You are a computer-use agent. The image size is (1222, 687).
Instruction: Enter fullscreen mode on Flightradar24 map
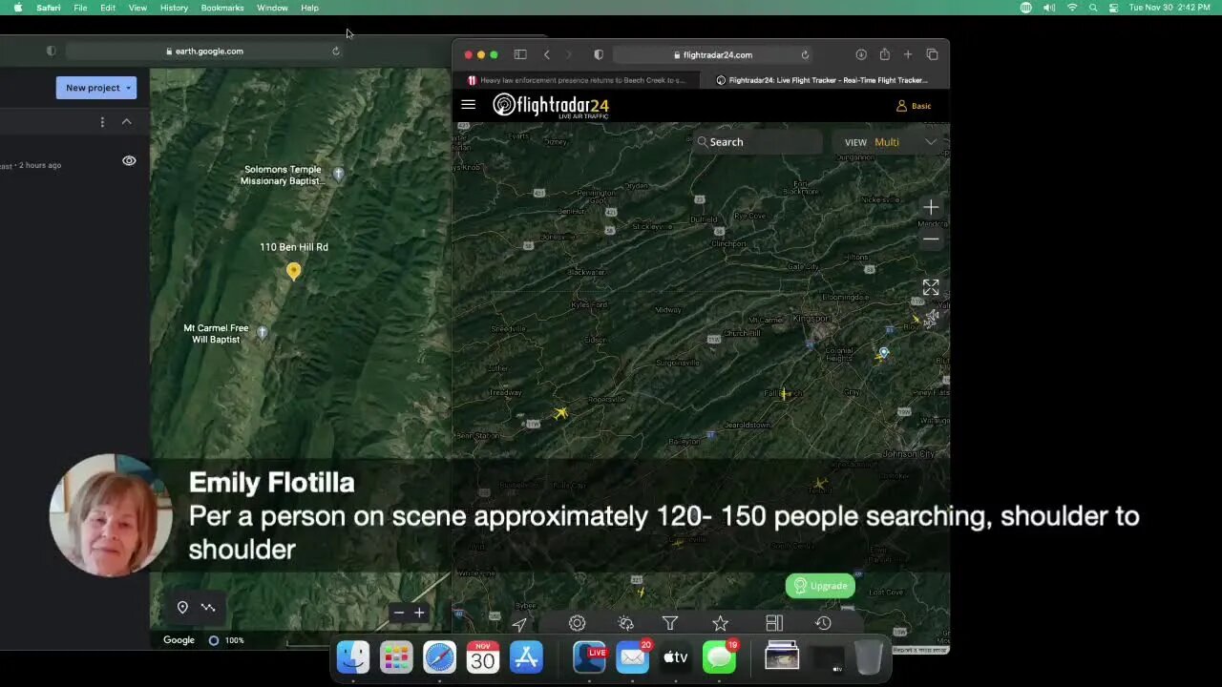coord(931,287)
